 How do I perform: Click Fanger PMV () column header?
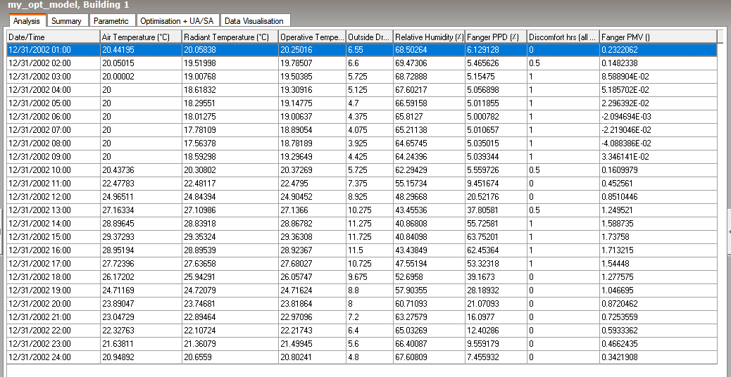(x=658, y=37)
